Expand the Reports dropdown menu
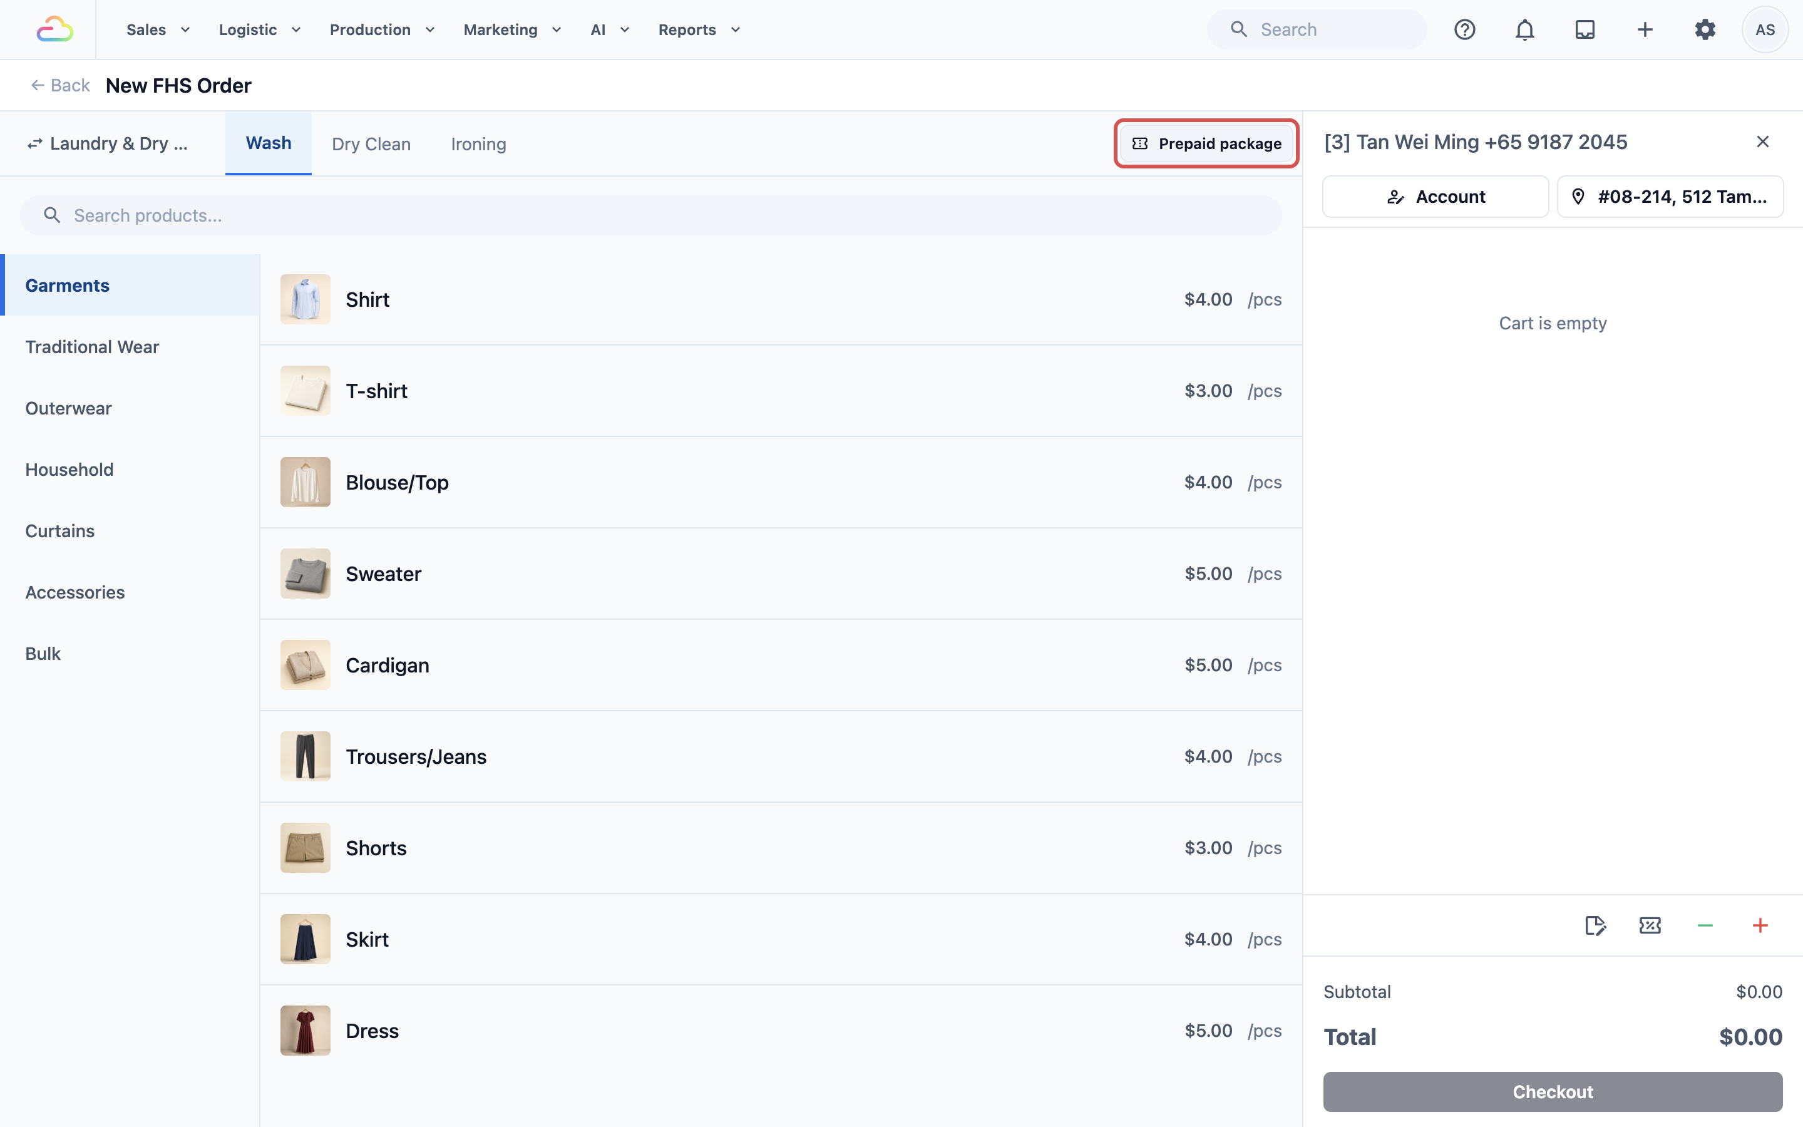Image resolution: width=1803 pixels, height=1127 pixels. point(699,30)
